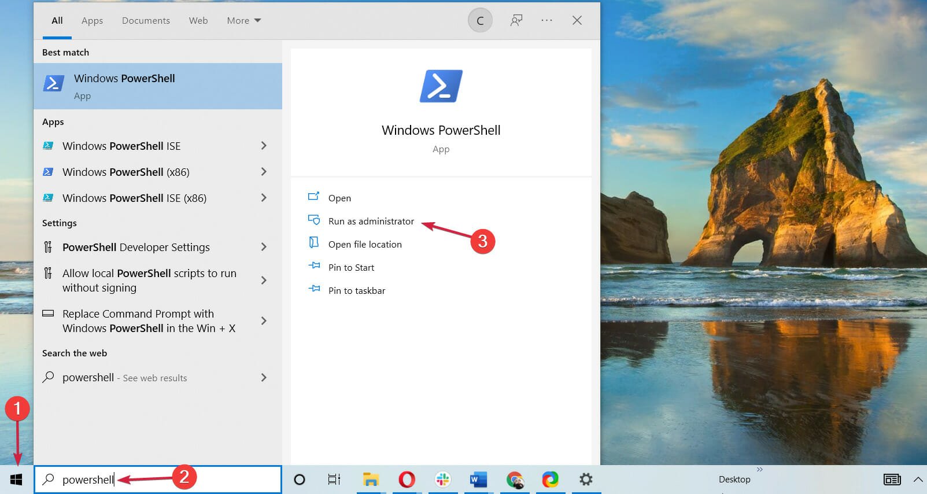Open Task View from the taskbar

[x=334, y=480]
